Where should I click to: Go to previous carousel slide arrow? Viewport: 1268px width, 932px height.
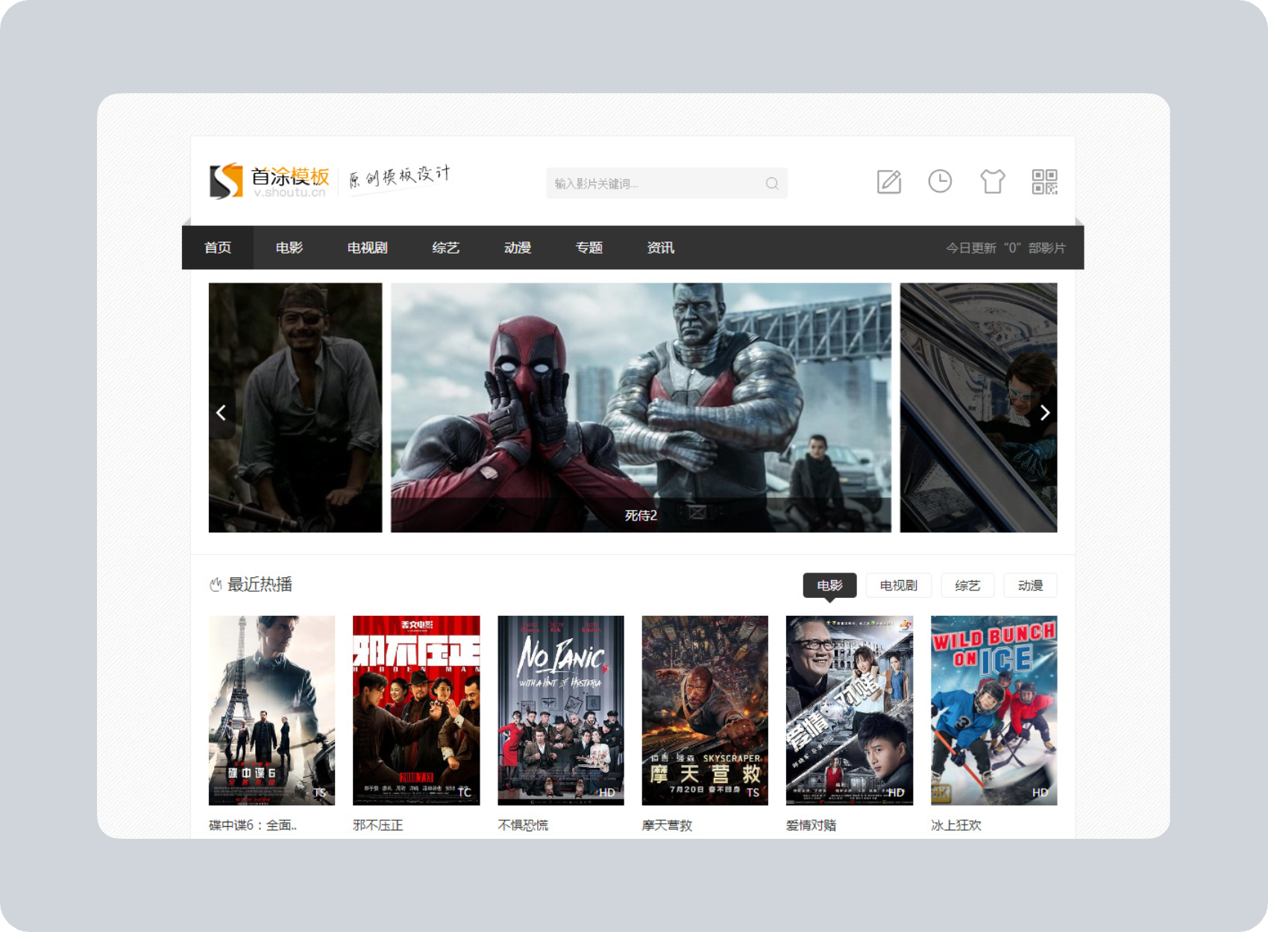[x=222, y=412]
